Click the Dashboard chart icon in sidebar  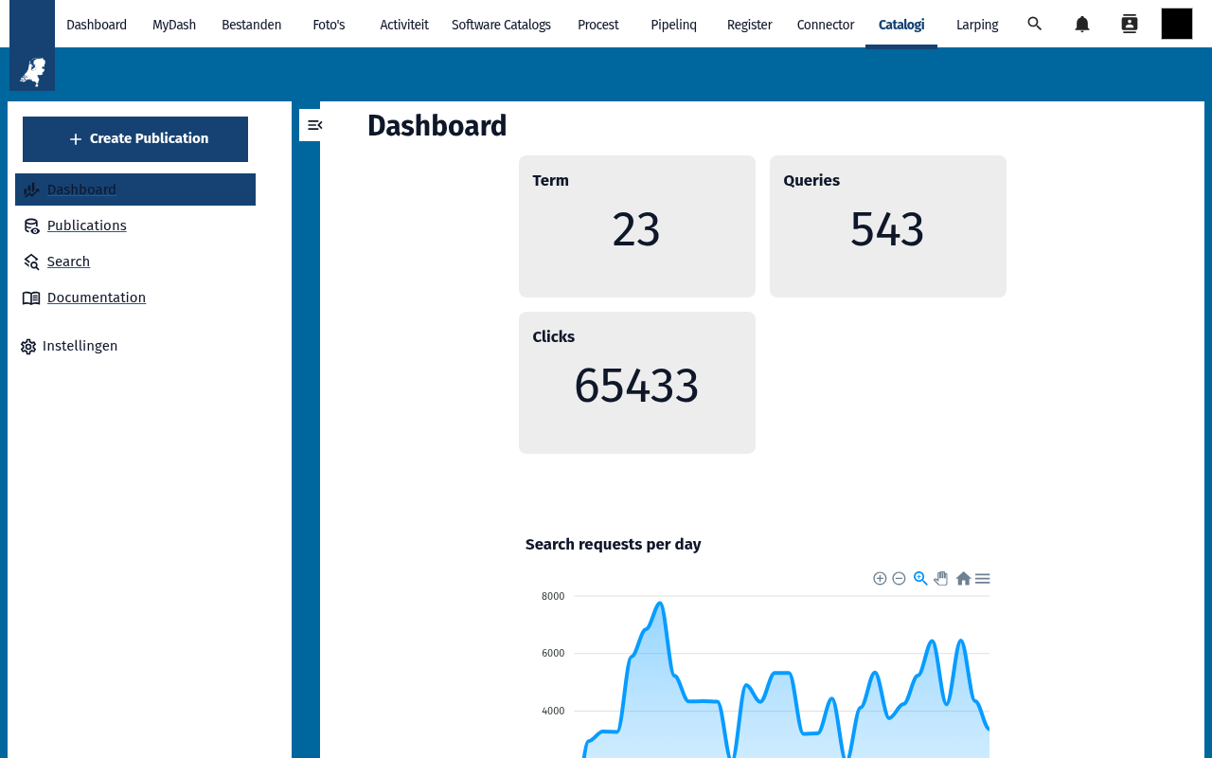31,189
